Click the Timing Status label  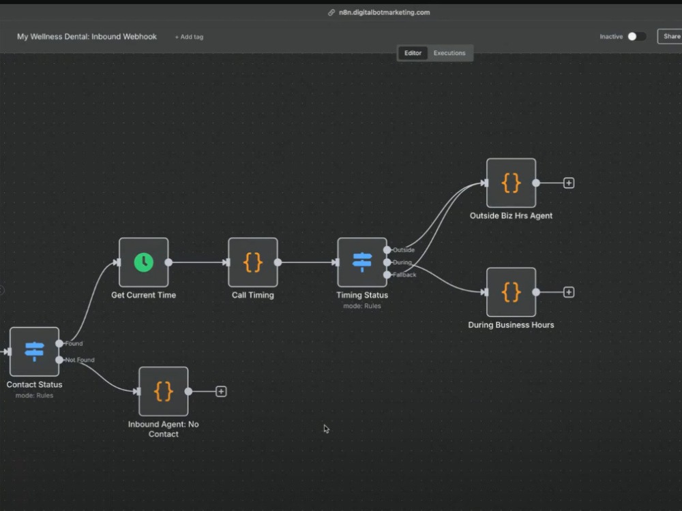point(362,295)
